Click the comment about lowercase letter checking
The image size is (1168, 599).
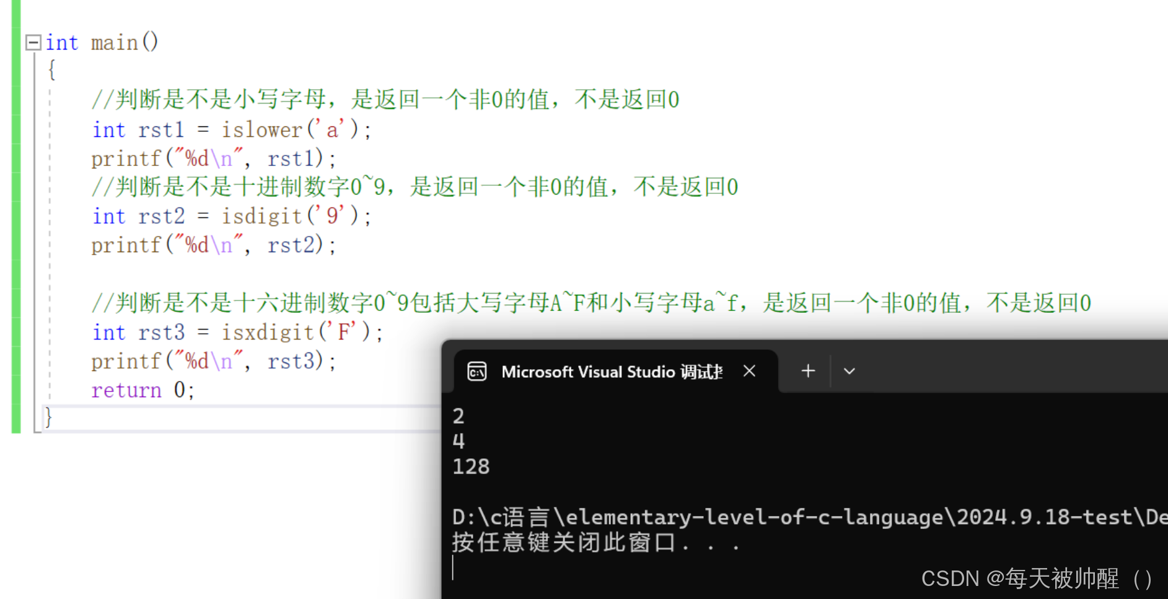coord(384,98)
